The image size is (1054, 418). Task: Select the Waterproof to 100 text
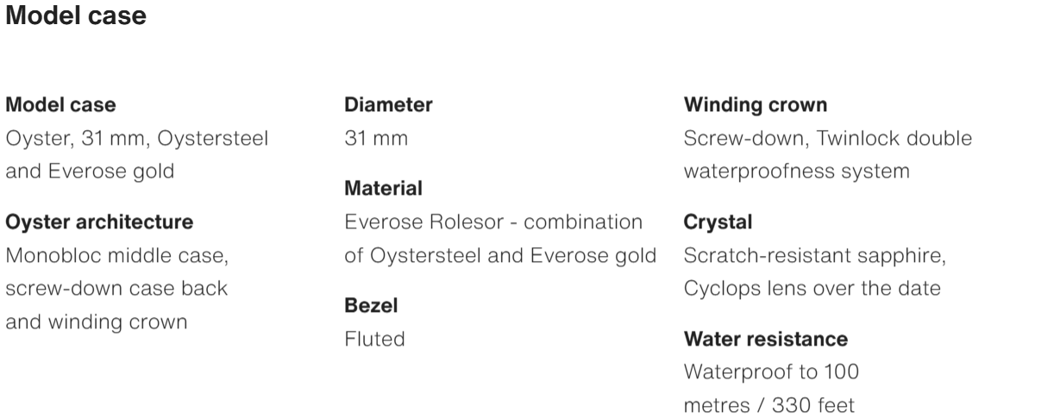(771, 371)
